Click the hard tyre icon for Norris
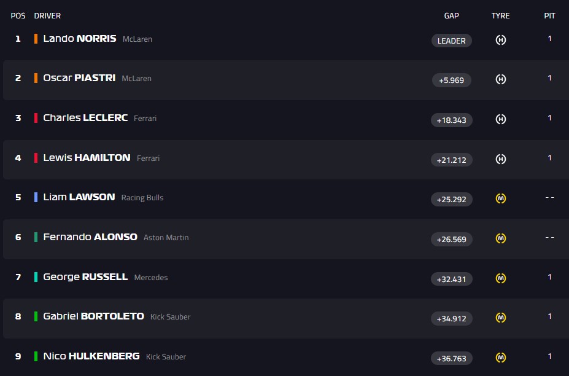Screen dimensions: 569x376 click(501, 41)
